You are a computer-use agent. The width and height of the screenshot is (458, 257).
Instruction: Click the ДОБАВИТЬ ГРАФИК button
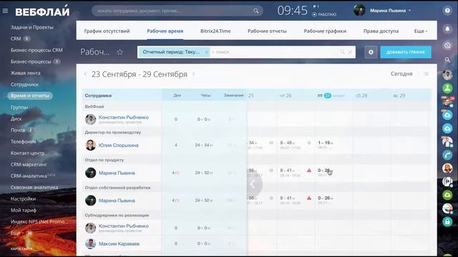406,52
